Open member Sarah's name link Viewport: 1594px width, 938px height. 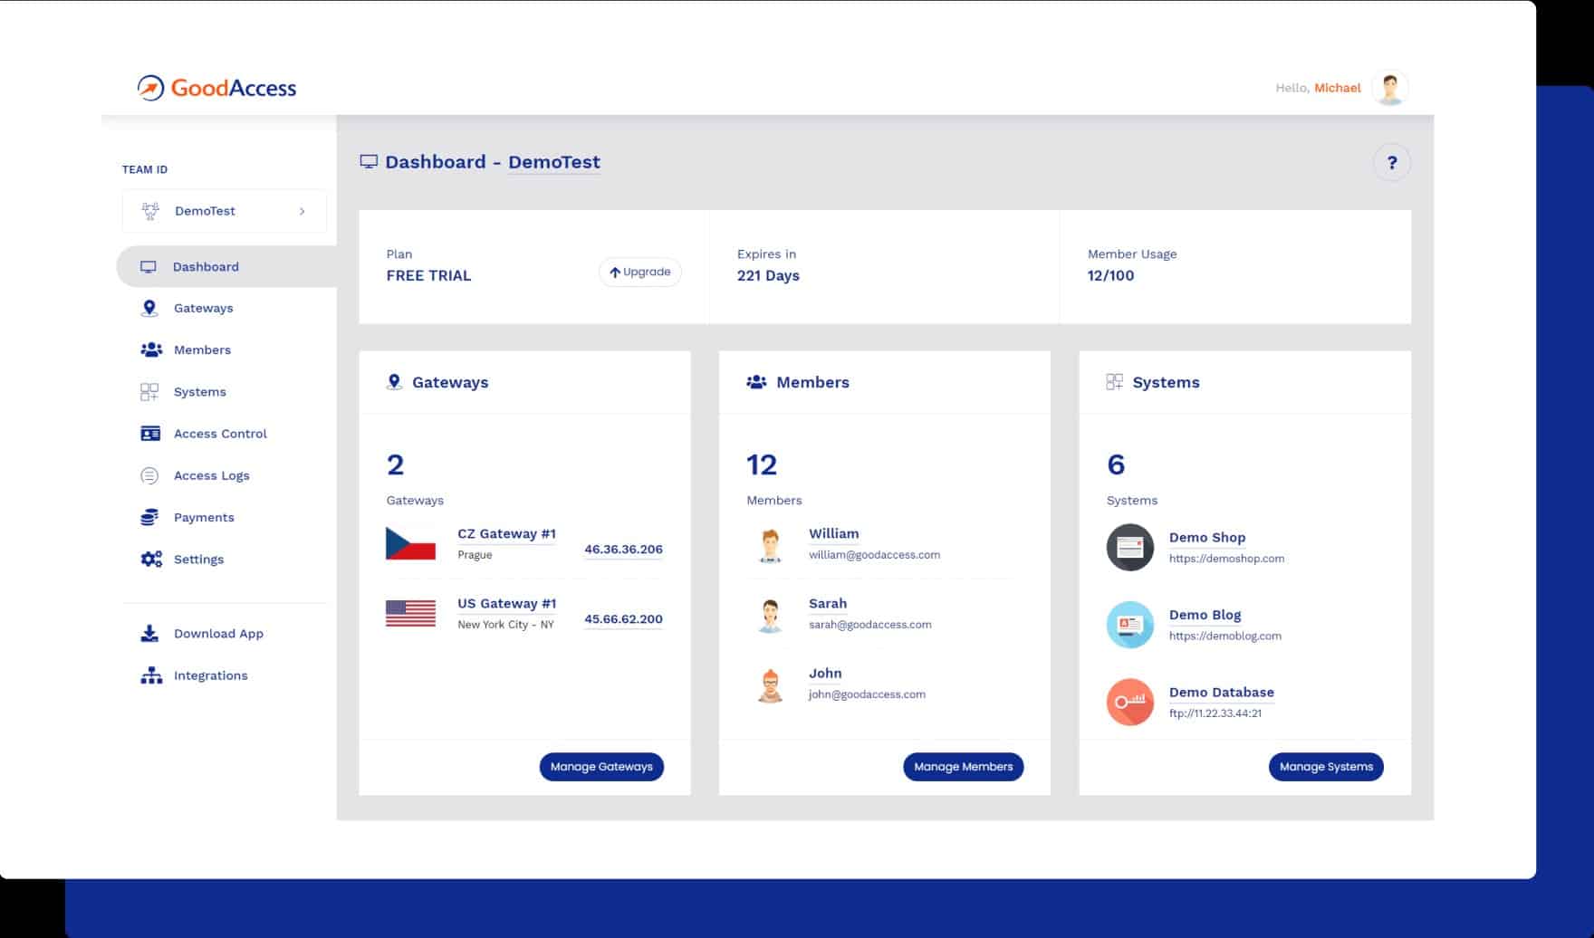(828, 604)
